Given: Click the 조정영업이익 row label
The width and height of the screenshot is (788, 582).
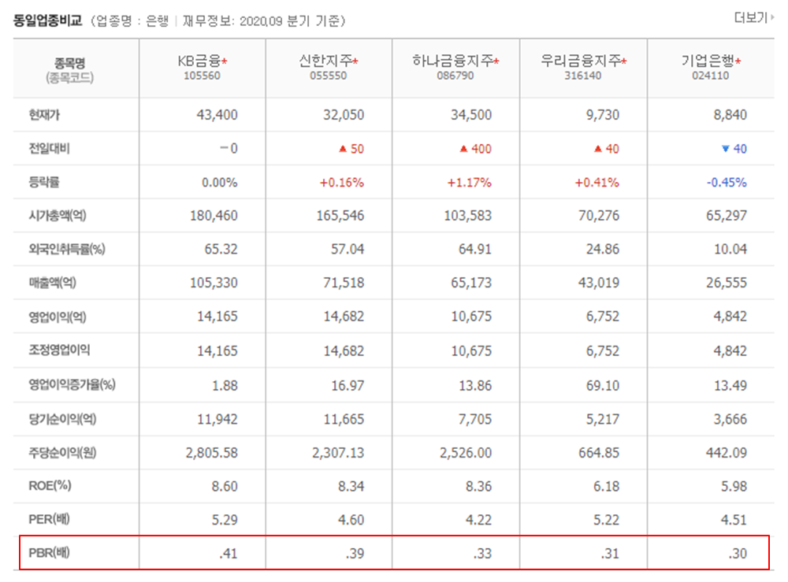Looking at the screenshot, I should coord(59,350).
